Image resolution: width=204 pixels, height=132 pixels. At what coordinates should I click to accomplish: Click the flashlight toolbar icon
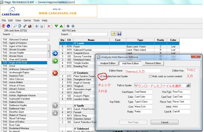click(25, 26)
